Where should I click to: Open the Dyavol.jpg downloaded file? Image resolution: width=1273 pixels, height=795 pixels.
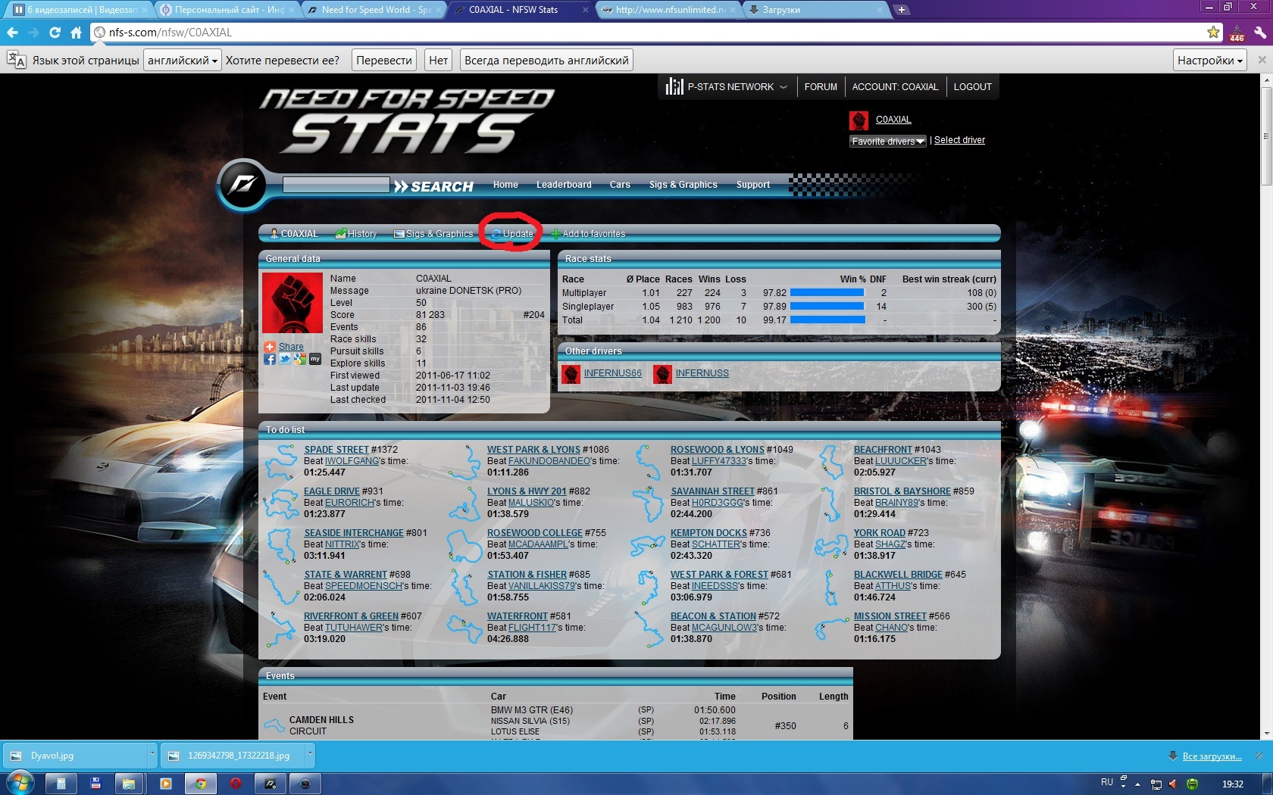[x=75, y=755]
